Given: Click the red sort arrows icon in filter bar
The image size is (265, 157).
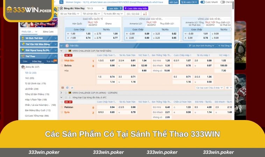Looking at the screenshot, I should point(144,14).
